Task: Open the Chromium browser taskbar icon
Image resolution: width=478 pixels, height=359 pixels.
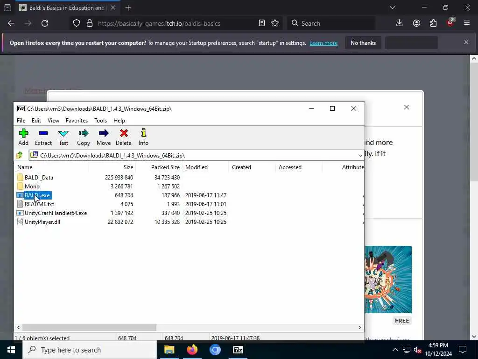Action: 215,350
